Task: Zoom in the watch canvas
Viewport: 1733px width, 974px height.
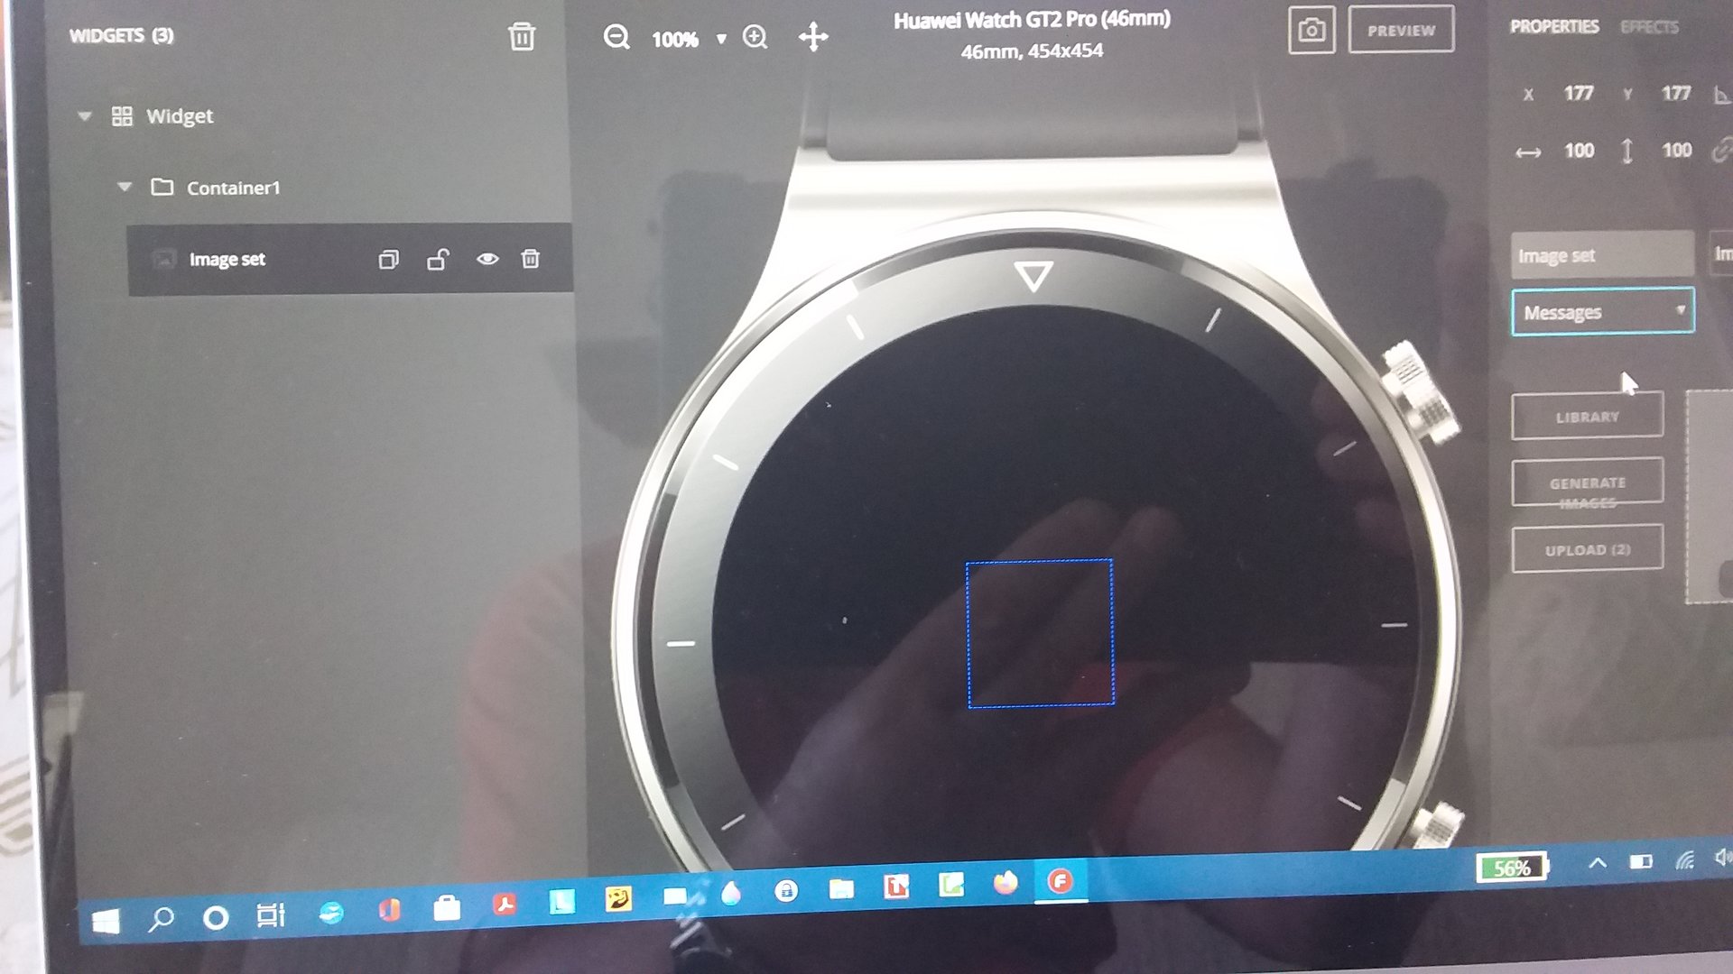Action: coord(755,37)
